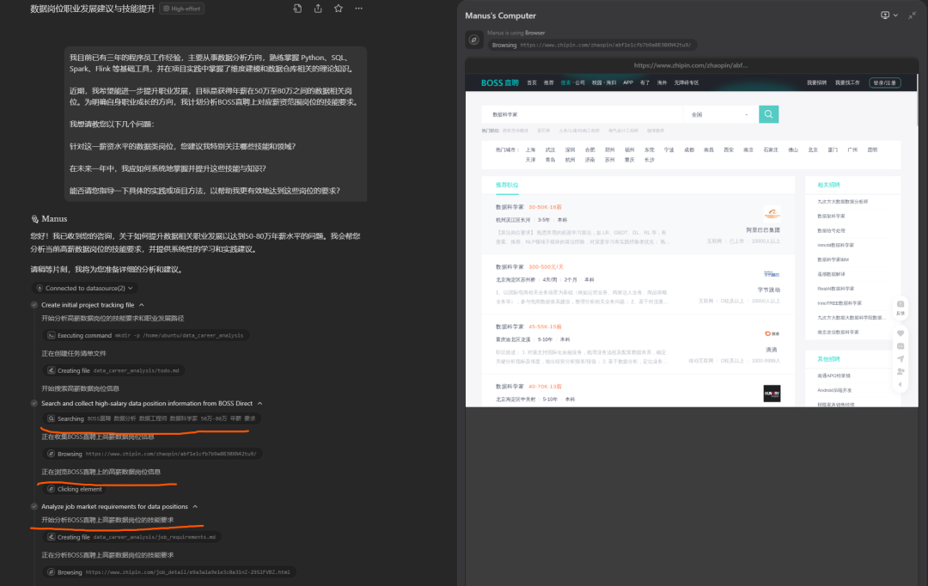This screenshot has width=928, height=586.
Task: Click the BOSS直聘 logo
Action: click(x=499, y=82)
